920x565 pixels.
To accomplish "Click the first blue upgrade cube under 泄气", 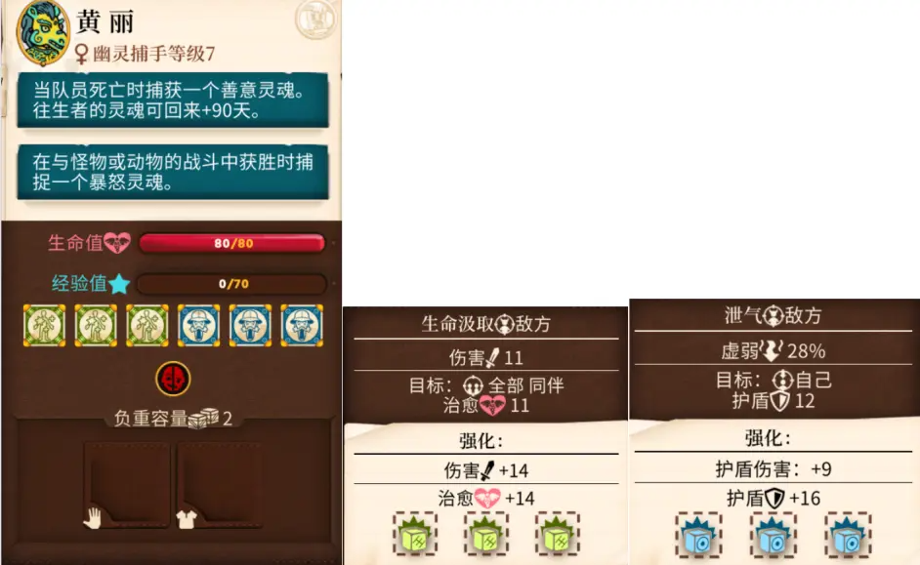I will pyautogui.click(x=697, y=535).
